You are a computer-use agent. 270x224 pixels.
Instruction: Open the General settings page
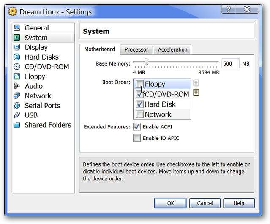(44, 28)
